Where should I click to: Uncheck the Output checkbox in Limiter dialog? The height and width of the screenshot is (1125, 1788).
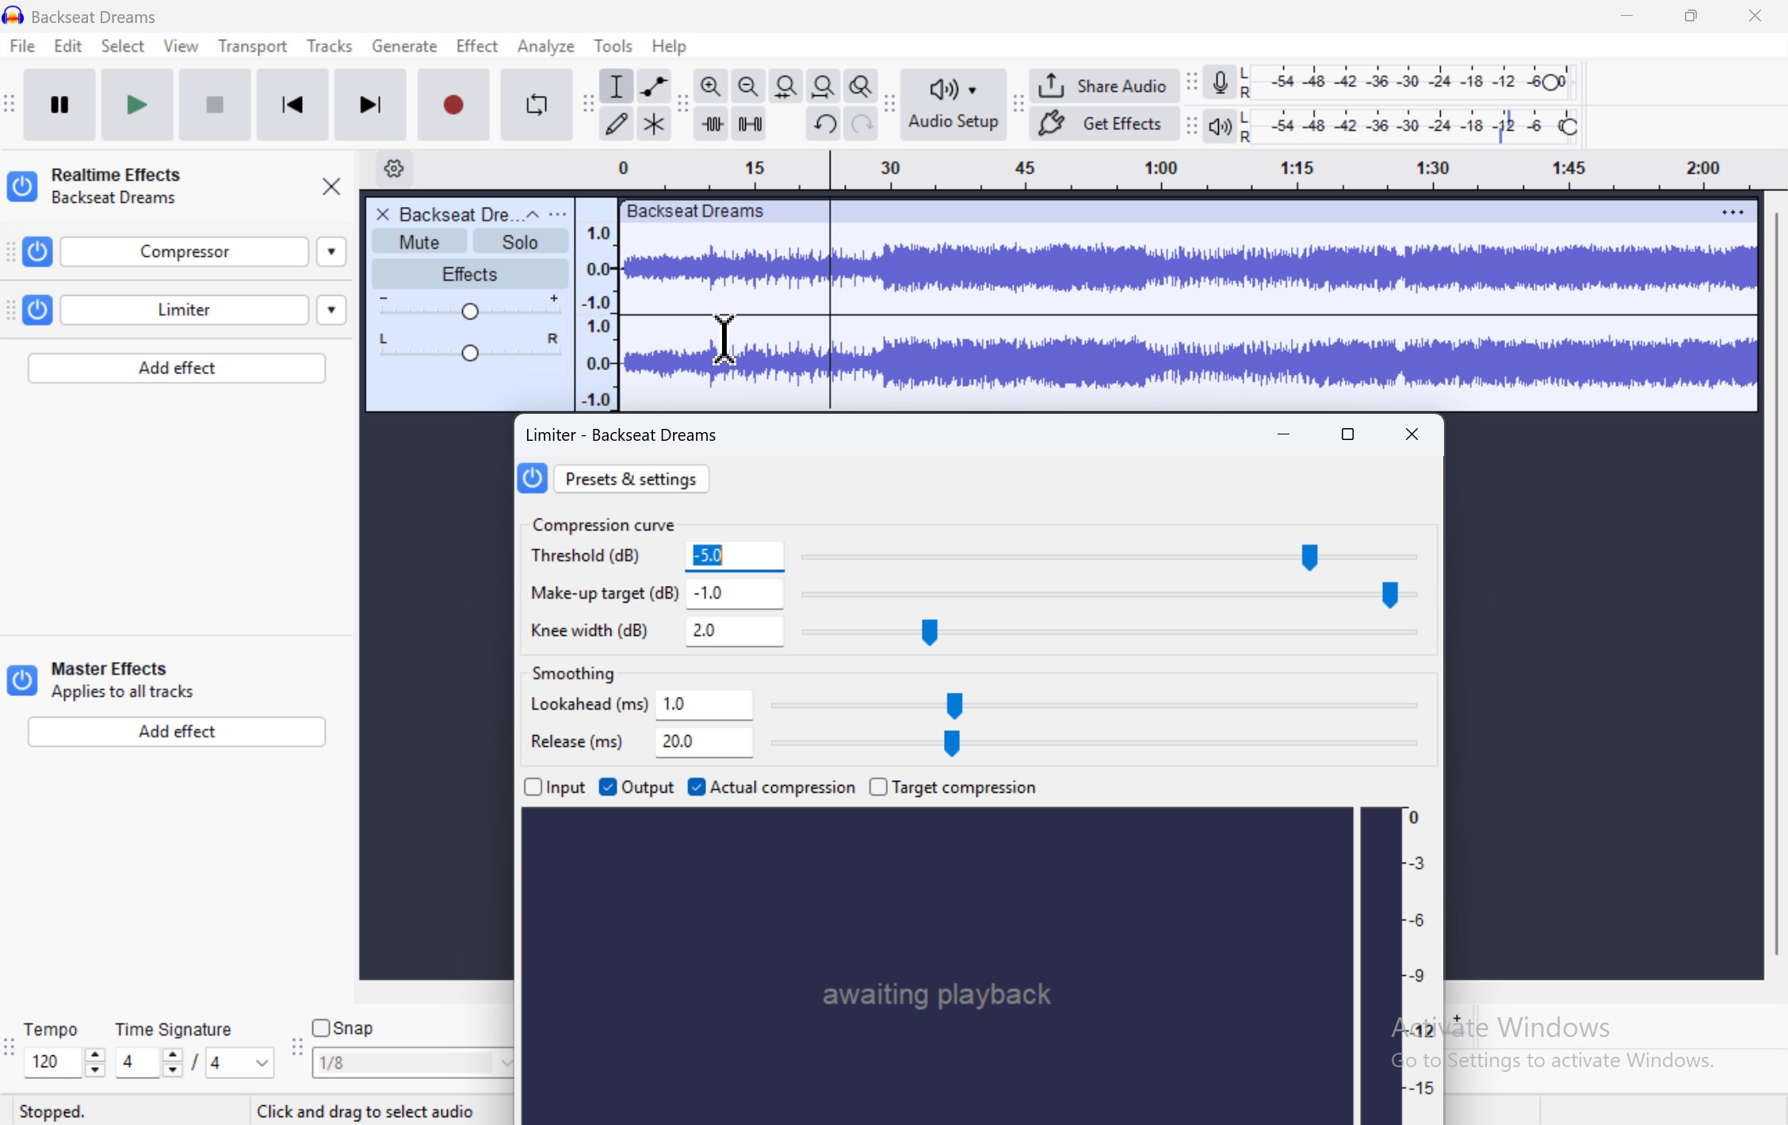coord(608,786)
